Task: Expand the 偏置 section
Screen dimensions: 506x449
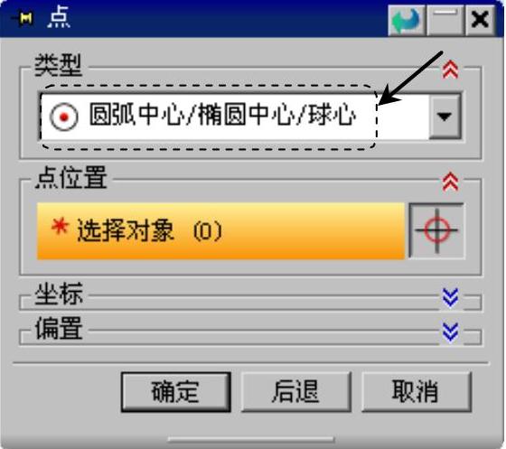Action: click(451, 332)
